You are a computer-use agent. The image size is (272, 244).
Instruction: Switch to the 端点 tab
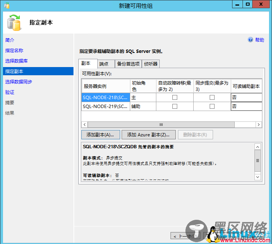106,64
